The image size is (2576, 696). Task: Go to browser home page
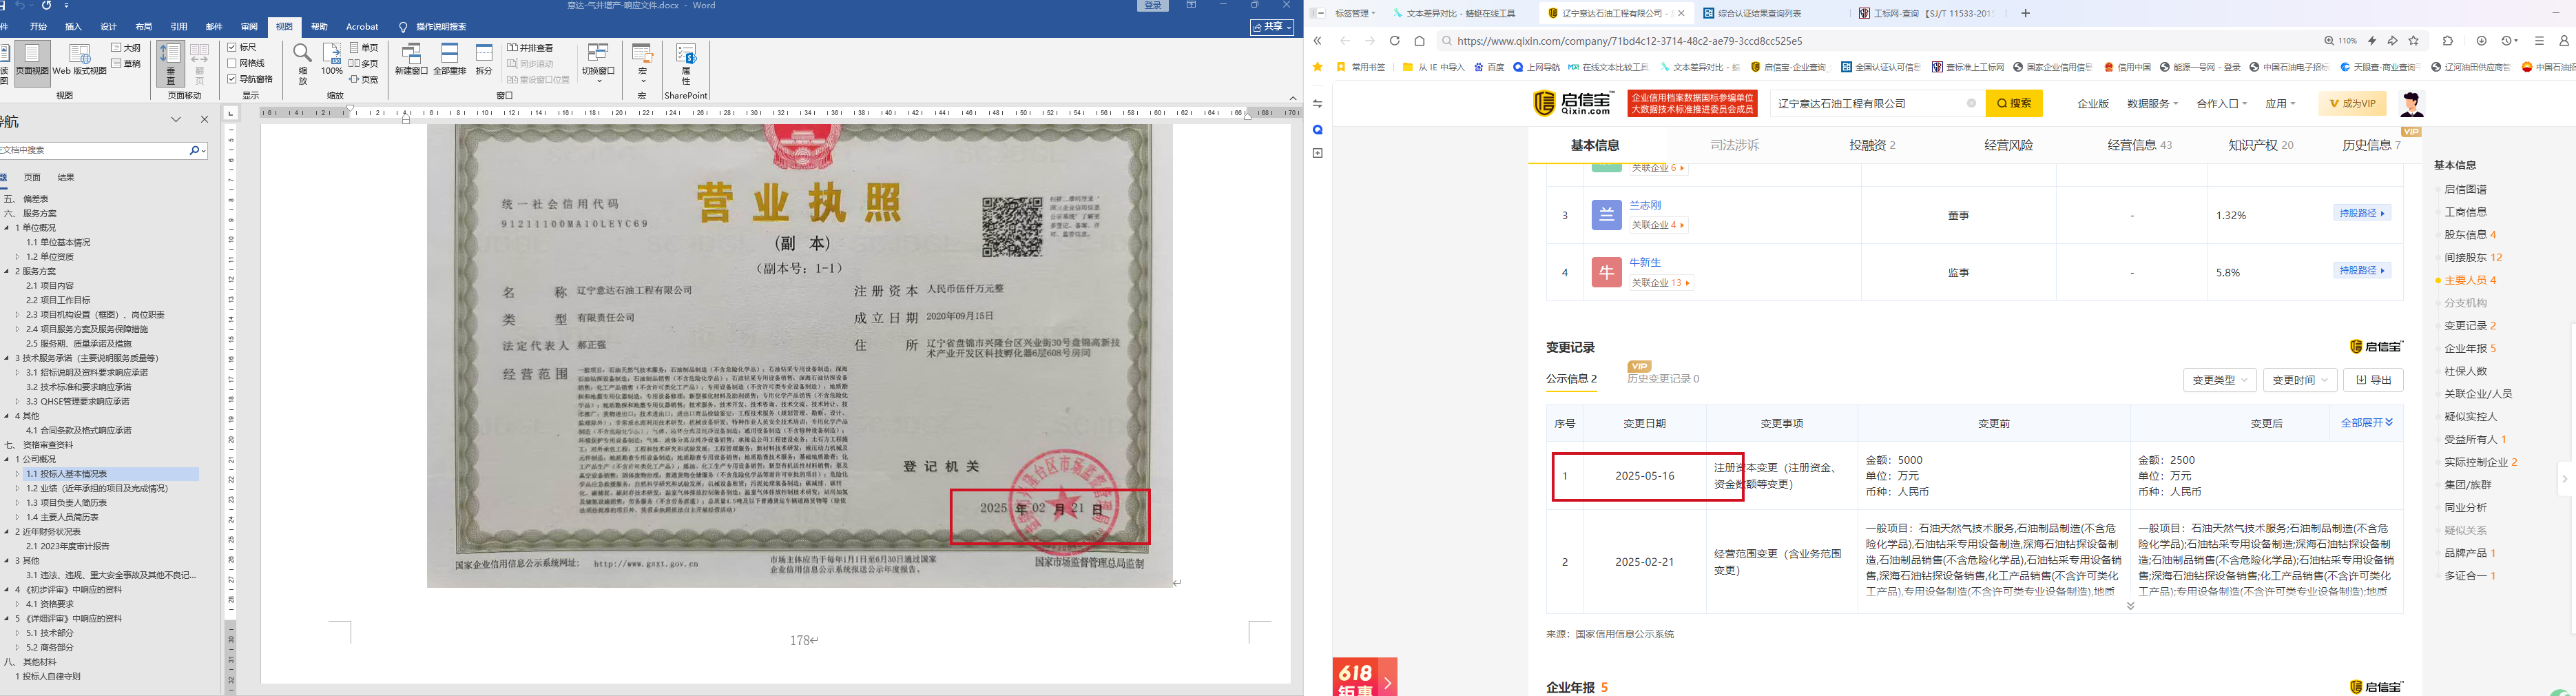pyautogui.click(x=1419, y=41)
